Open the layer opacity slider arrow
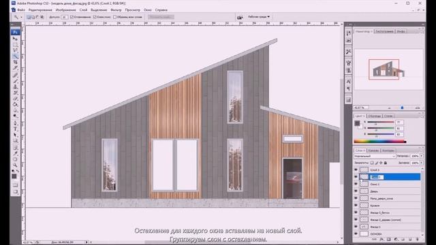 422,156
